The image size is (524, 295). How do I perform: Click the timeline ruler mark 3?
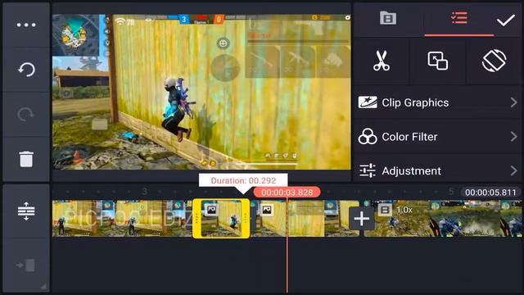coord(144,191)
